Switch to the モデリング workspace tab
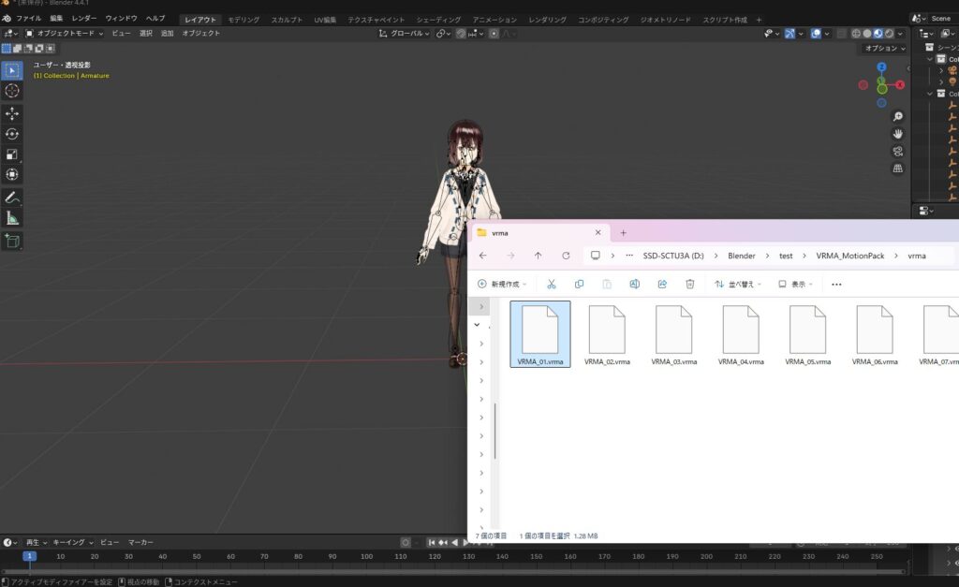Image resolution: width=959 pixels, height=587 pixels. pos(243,20)
